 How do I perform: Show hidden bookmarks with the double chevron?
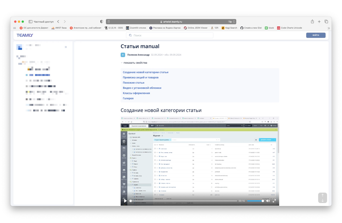[x=329, y=28]
